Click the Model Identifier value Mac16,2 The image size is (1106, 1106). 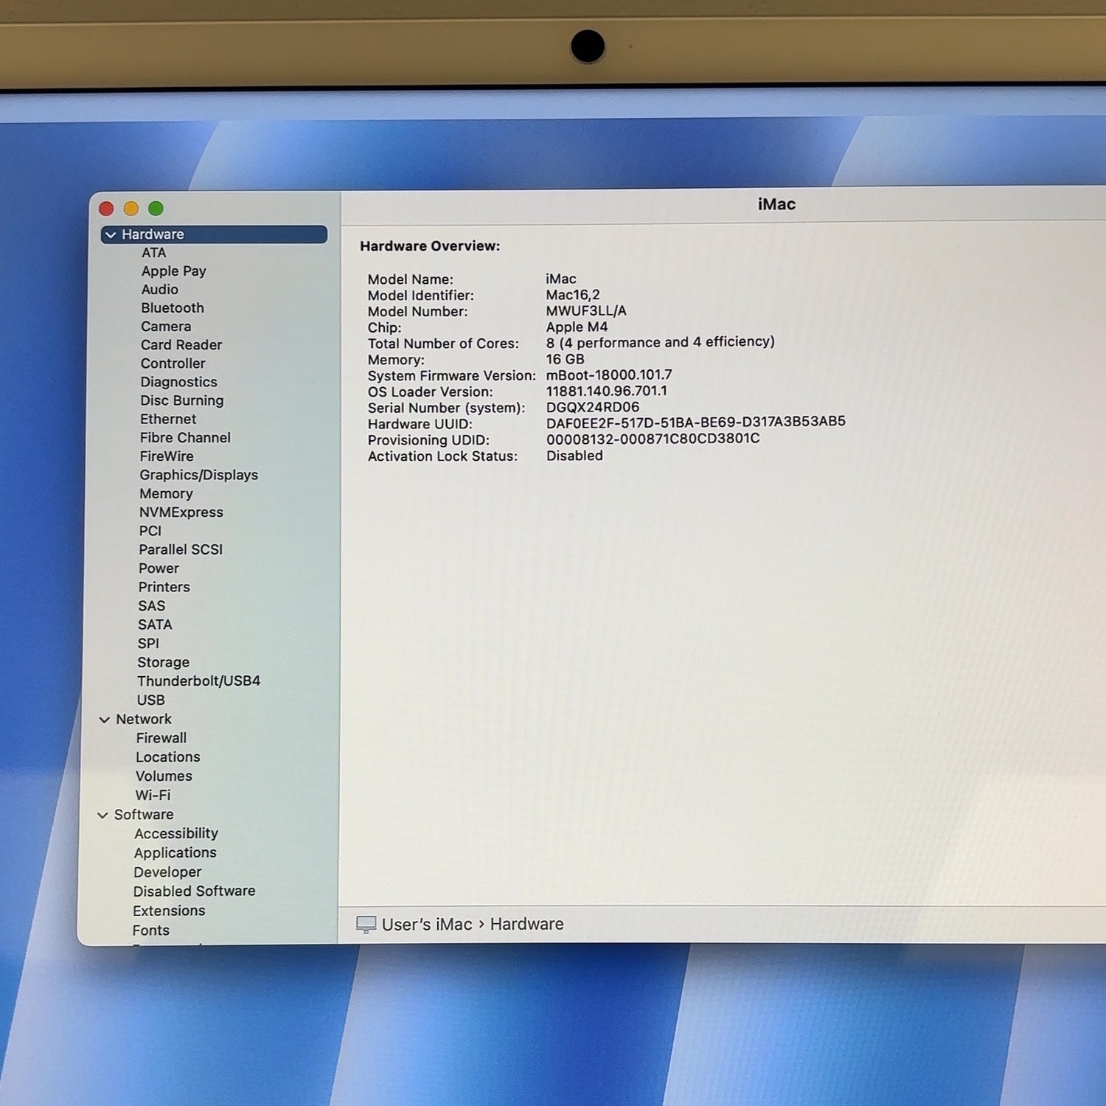coord(573,295)
